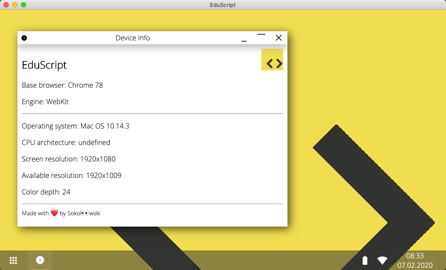This screenshot has height=270, width=446.
Task: Click the EduScript code brackets logo
Action: coord(272,59)
